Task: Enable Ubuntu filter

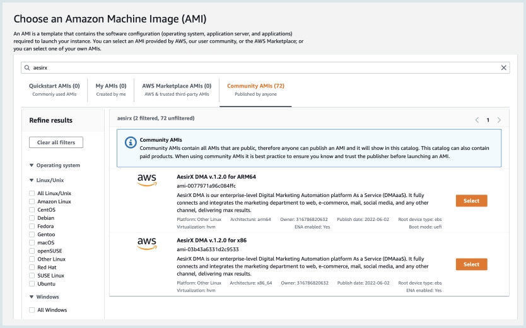Action: click(32, 283)
